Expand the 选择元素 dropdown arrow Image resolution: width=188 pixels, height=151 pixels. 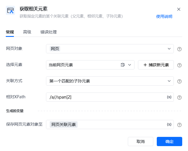pos(130,65)
